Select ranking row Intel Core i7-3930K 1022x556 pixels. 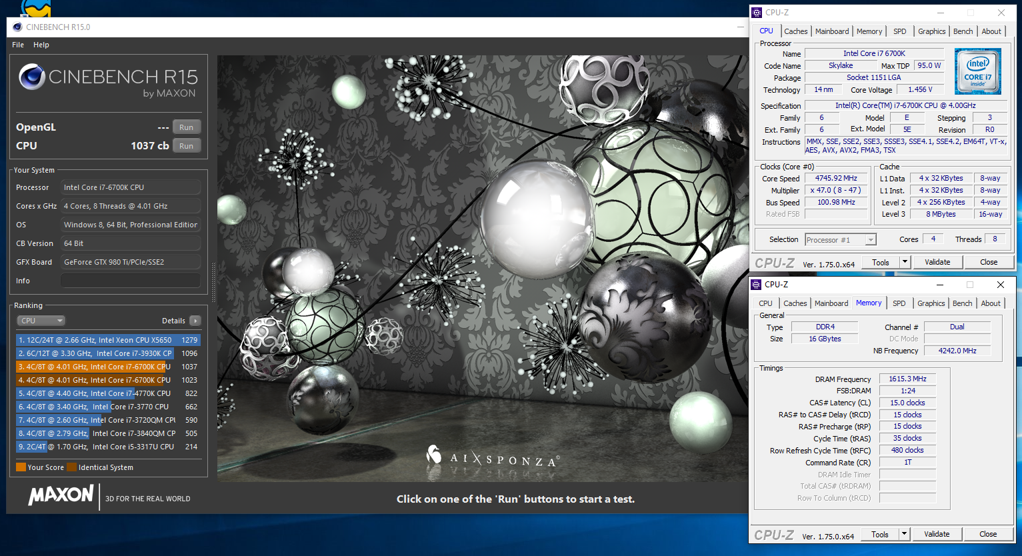(x=108, y=353)
